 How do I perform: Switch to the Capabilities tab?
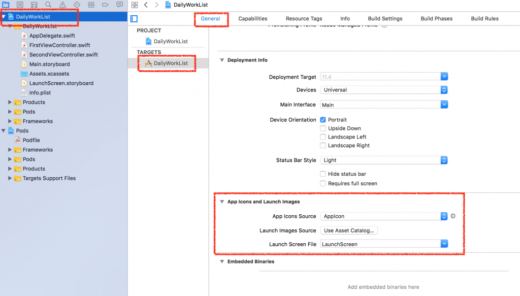pyautogui.click(x=253, y=19)
